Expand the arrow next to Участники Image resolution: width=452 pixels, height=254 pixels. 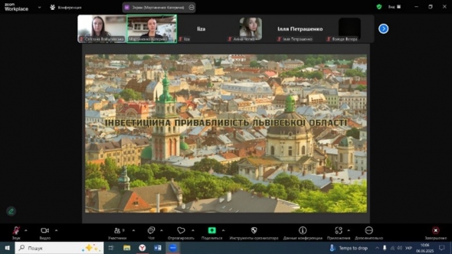(133, 231)
